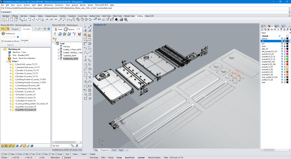The image size is (291, 159).
Task: Expand the 15_profiles 12.0_review_T6 operation
Action: (10, 110)
